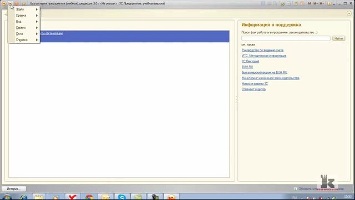Open Руководство по ведению учета link
This screenshot has height=200, width=355.
[x=262, y=50]
